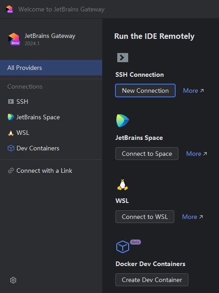This screenshot has height=293, width=219.
Task: Click the JetBrains Gateway logo in title bar
Action: pos(9,9)
